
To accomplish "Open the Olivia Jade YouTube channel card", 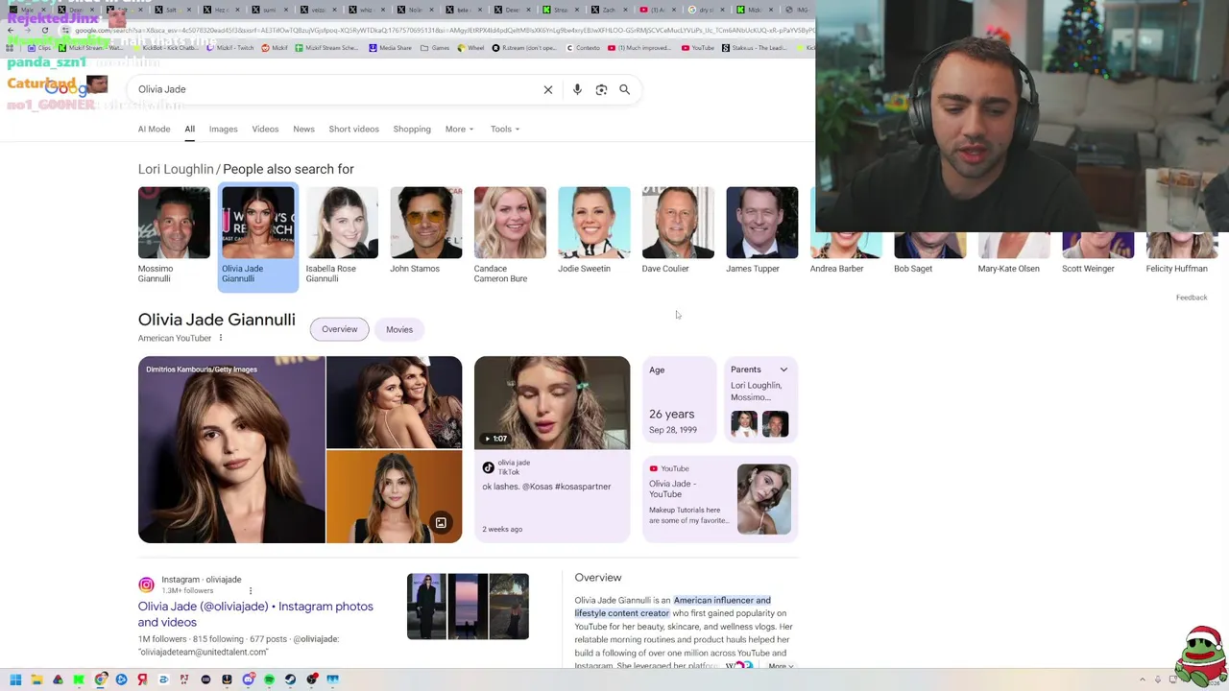I will pos(720,499).
